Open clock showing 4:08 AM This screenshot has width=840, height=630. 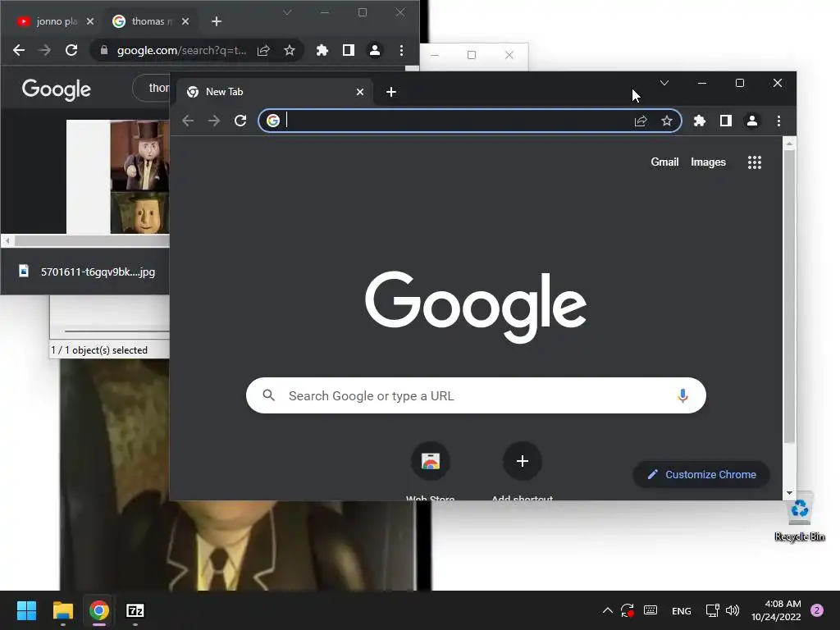click(776, 610)
